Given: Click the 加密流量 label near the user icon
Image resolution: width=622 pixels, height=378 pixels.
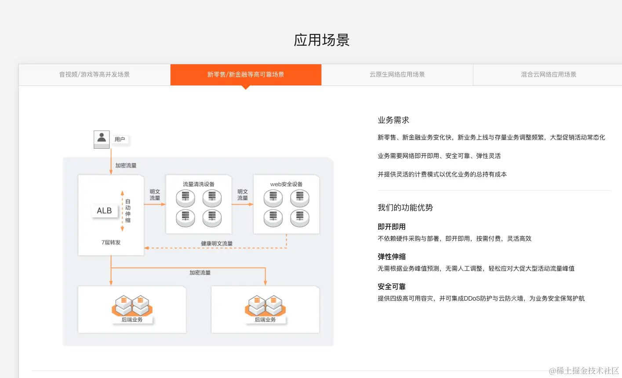Looking at the screenshot, I should point(126,165).
